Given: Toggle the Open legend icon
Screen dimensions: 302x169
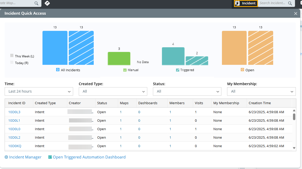Looking at the screenshot, I should [242, 70].
